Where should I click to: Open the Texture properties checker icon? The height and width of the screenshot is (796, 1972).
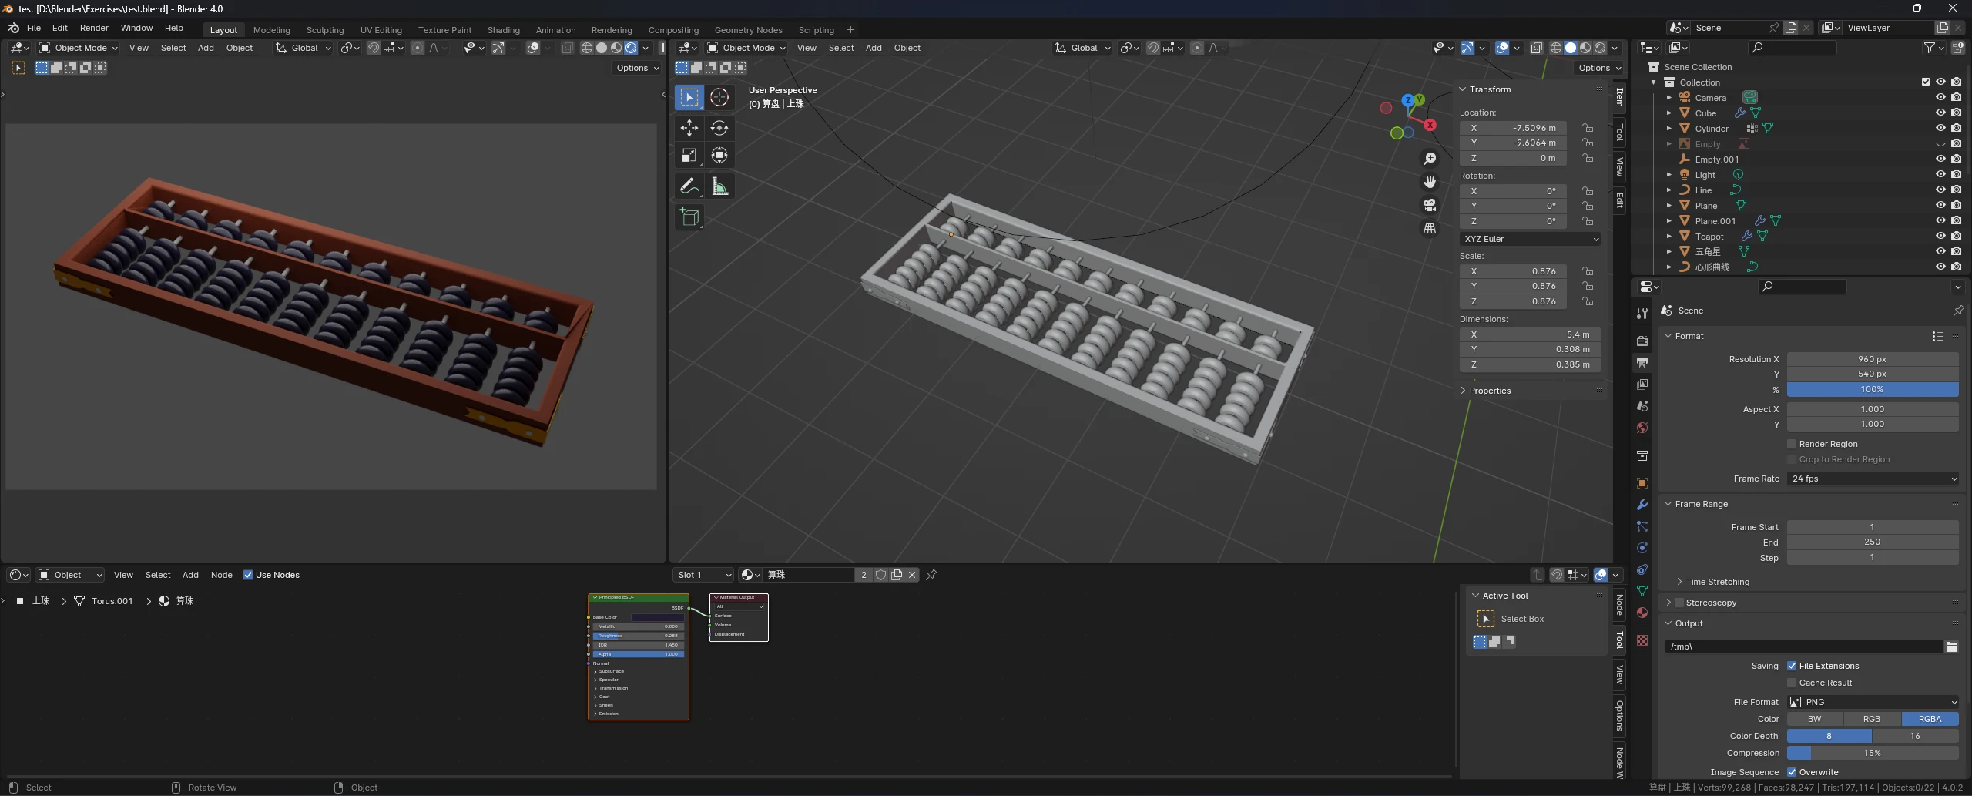[x=1642, y=640]
